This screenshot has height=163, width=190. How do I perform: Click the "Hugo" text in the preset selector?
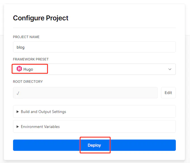(x=28, y=69)
